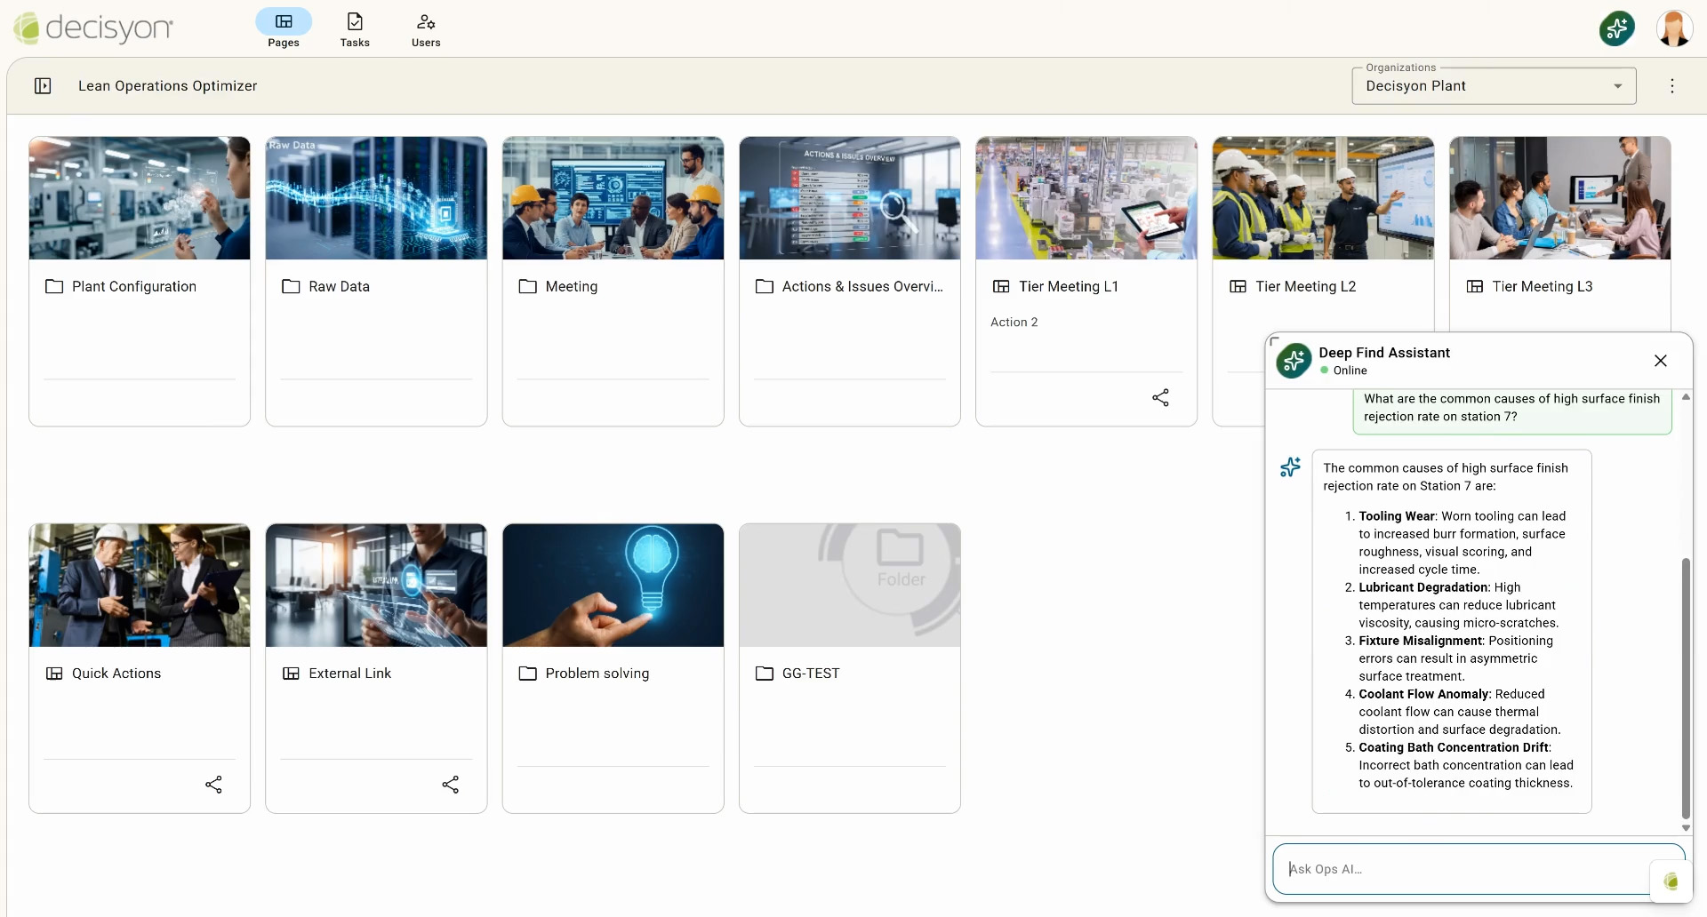Select the Action 2 text
Viewport: 1707px width, 917px height.
(1014, 322)
